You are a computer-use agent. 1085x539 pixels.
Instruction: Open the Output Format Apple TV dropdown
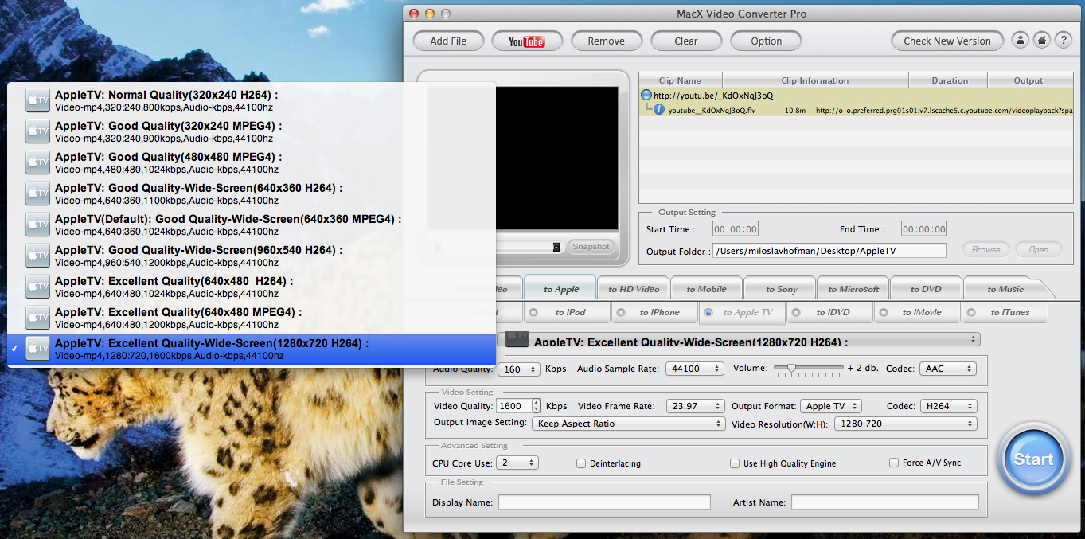[830, 406]
